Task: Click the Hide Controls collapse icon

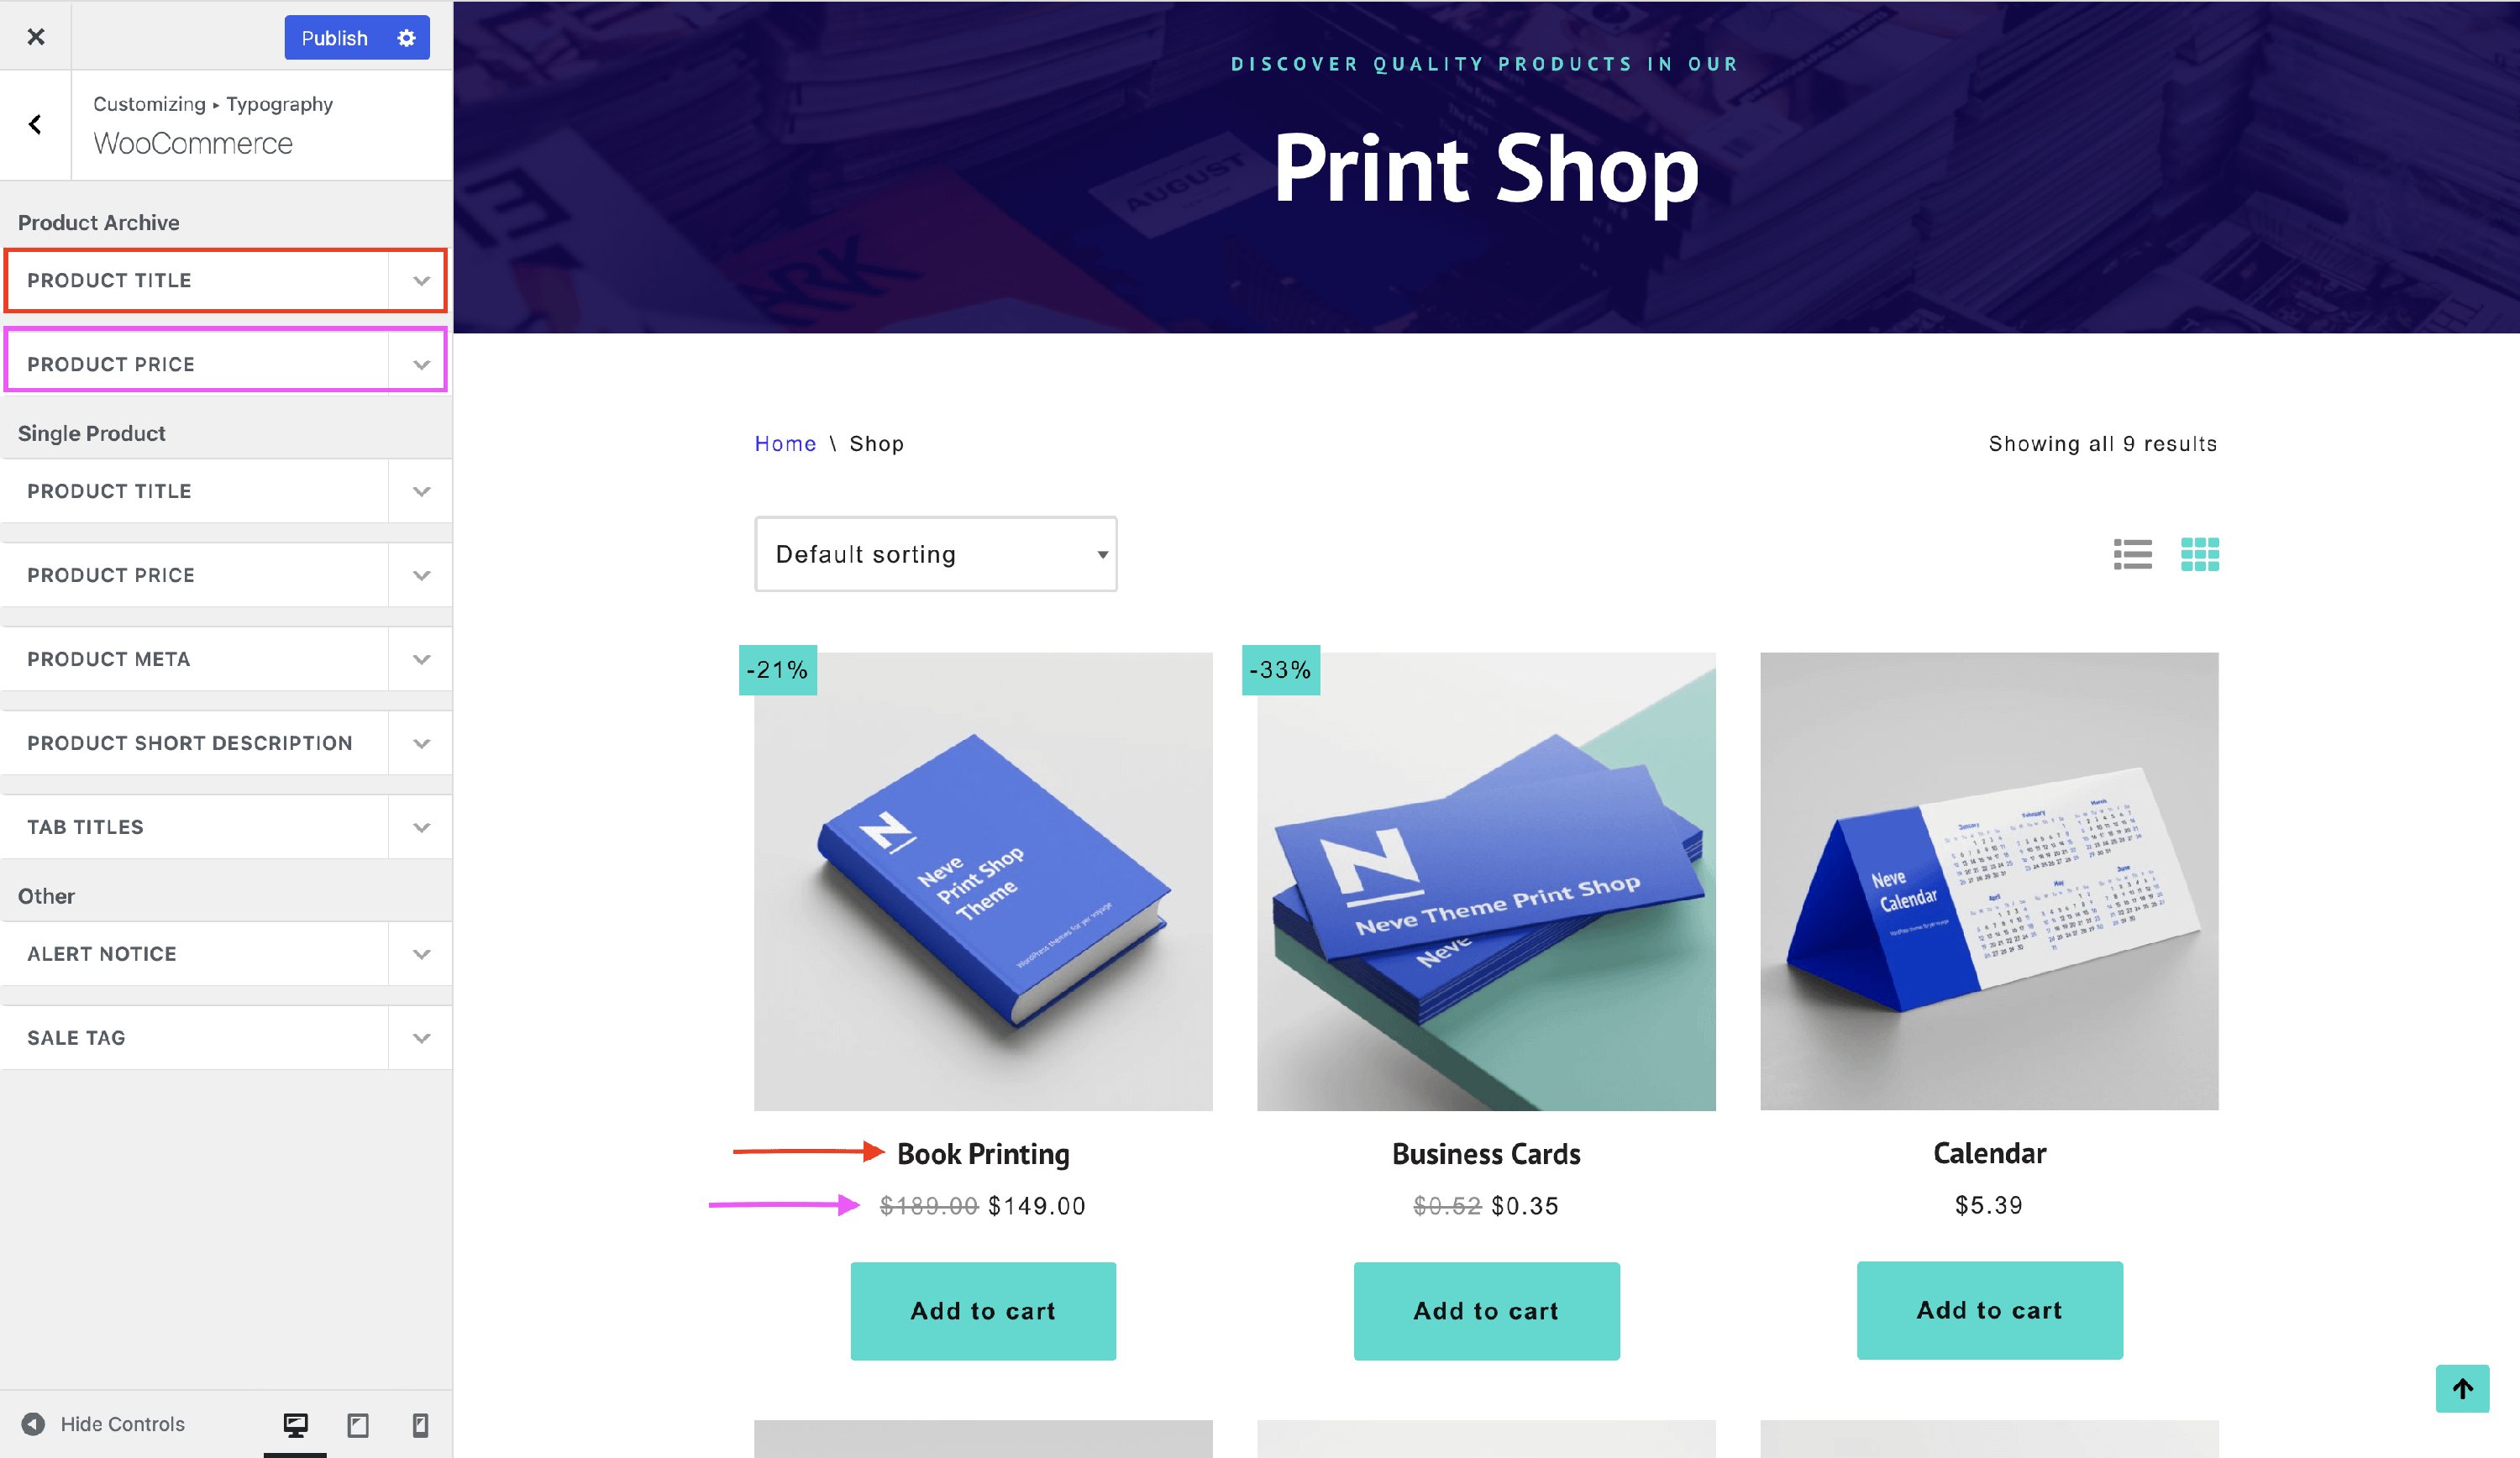Action: click(x=33, y=1424)
